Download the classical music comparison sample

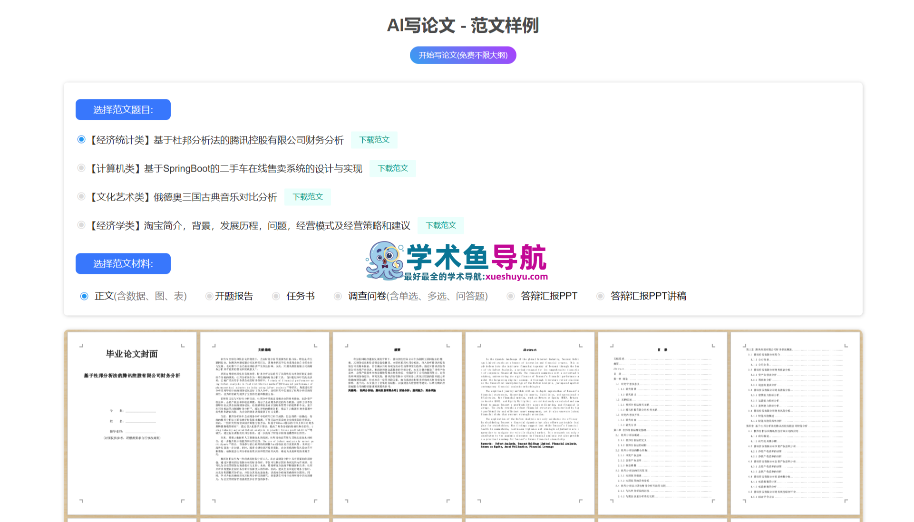pos(308,197)
